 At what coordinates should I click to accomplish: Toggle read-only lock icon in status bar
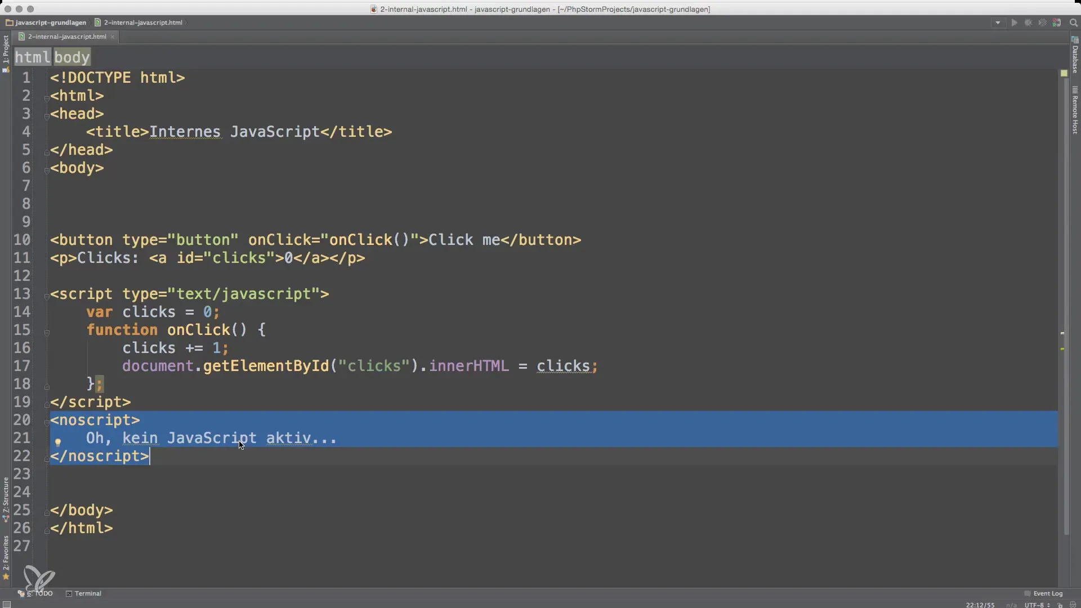click(1060, 605)
